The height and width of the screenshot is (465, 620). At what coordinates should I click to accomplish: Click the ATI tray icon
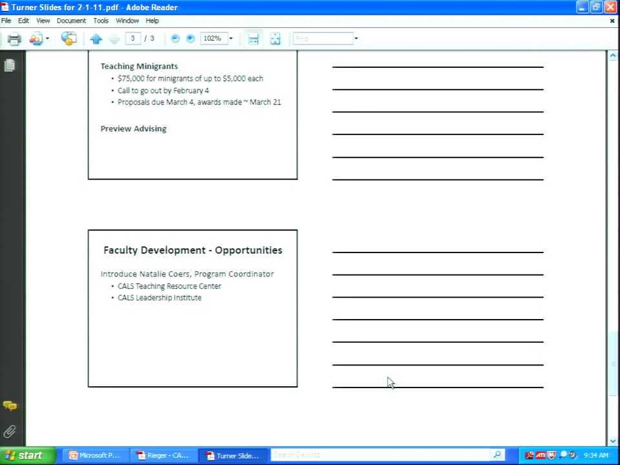541,455
